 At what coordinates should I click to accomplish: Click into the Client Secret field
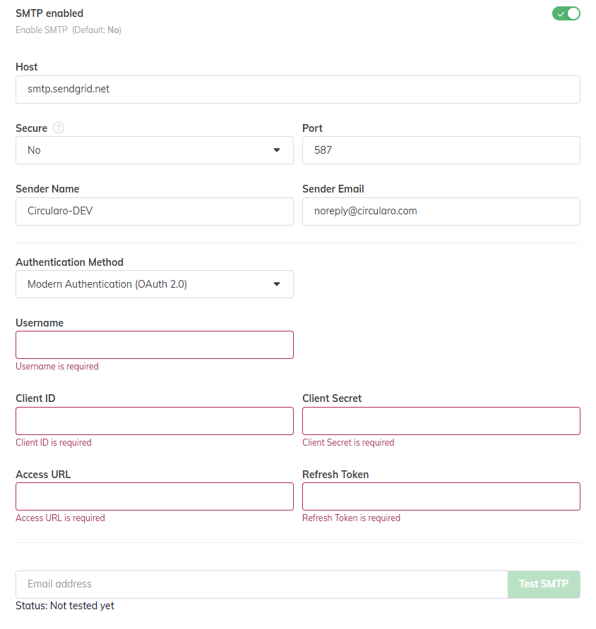click(x=441, y=421)
